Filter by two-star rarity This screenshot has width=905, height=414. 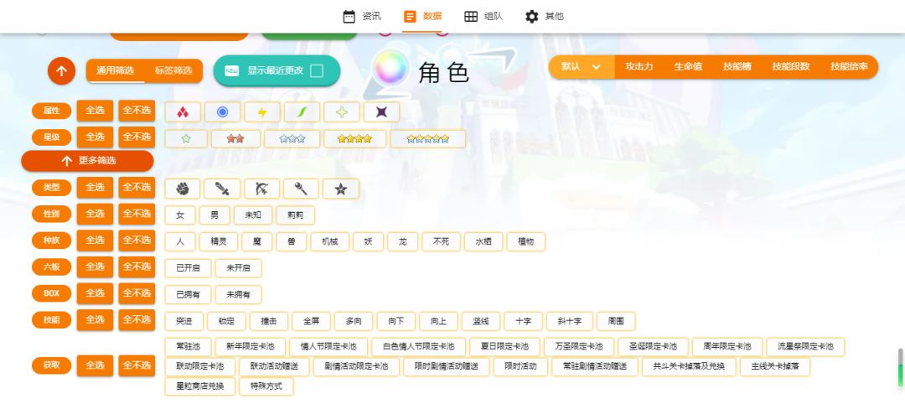pos(235,138)
